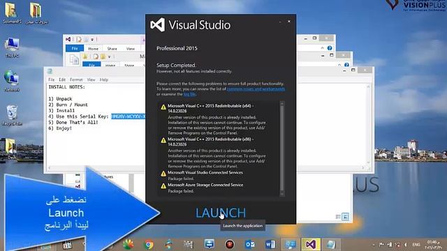Click the error list scroll-up arrow

coord(282,104)
